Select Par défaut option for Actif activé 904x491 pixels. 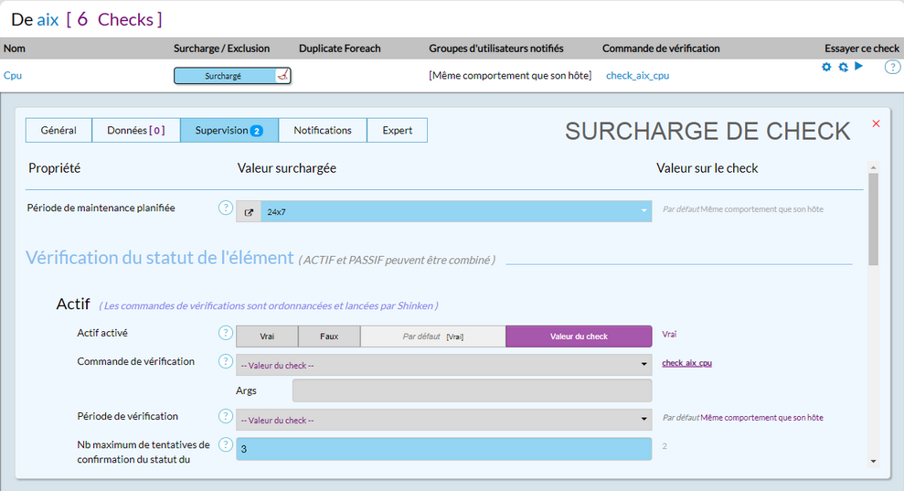click(x=432, y=336)
